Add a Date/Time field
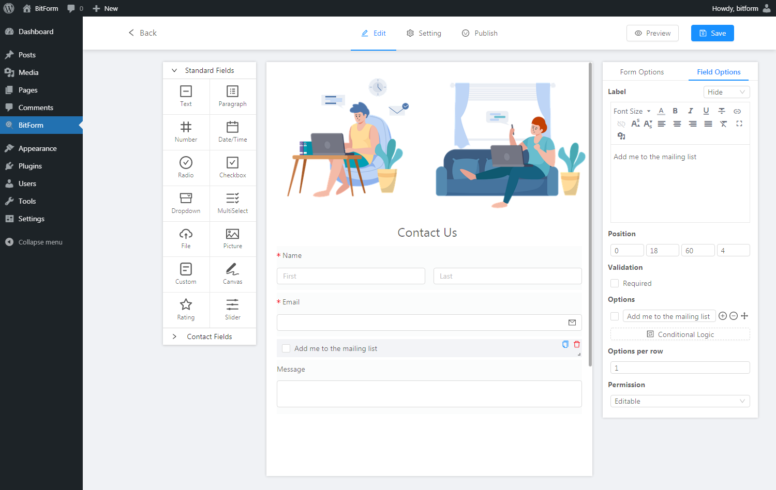Viewport: 776px width, 490px height. pos(233,132)
